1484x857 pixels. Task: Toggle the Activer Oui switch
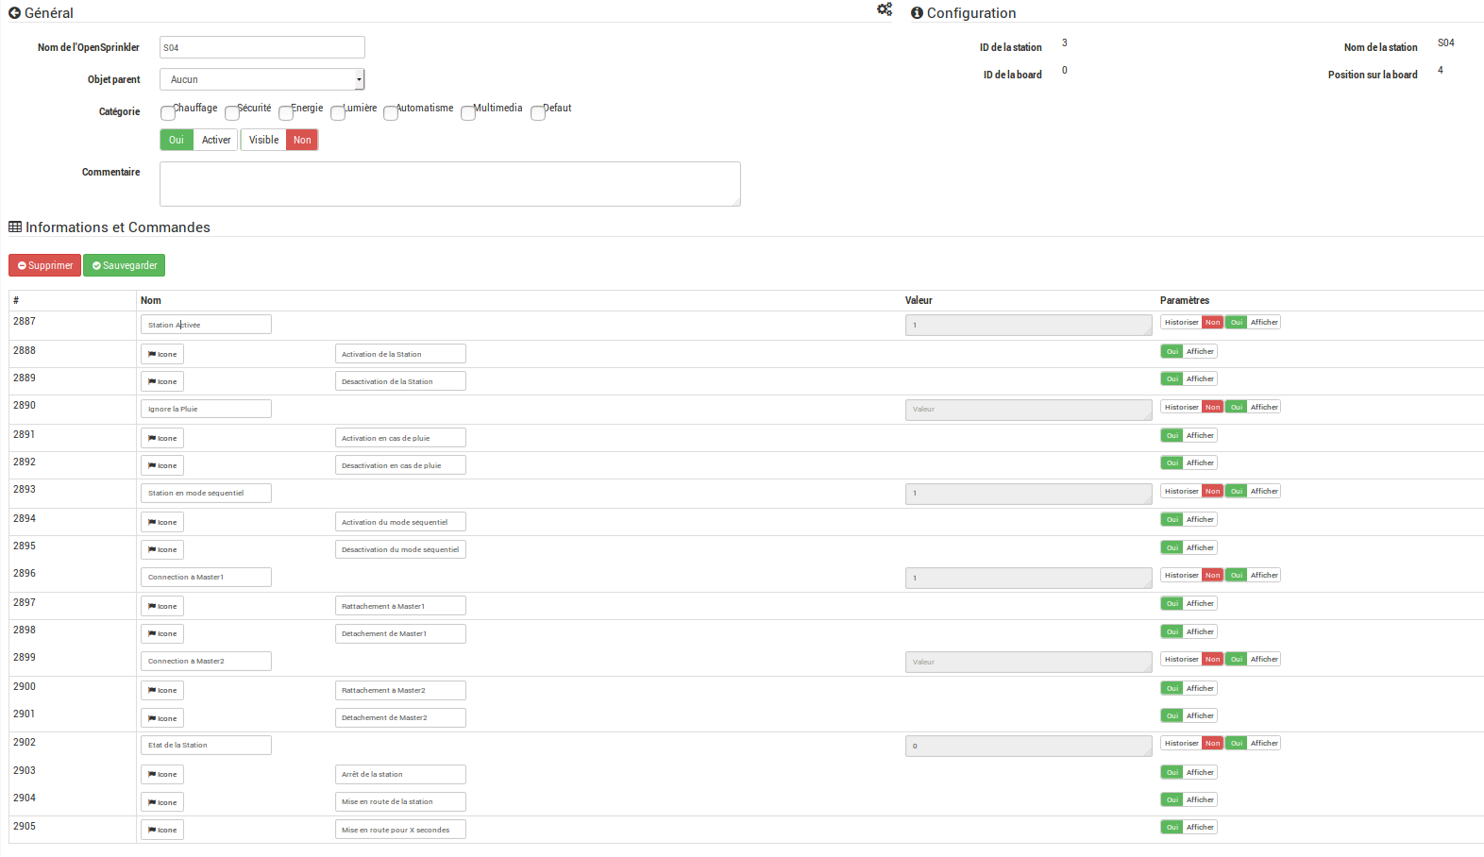(177, 140)
